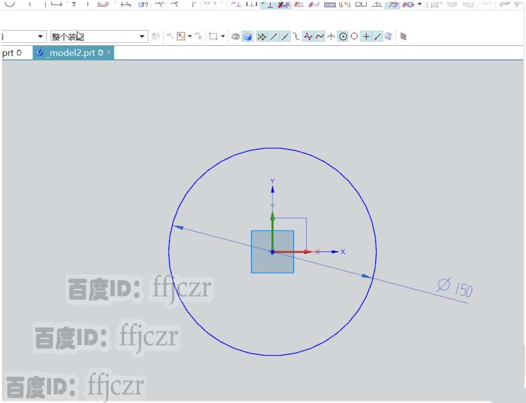Select the shaded display cube icon
526x403 pixels.
[246, 36]
